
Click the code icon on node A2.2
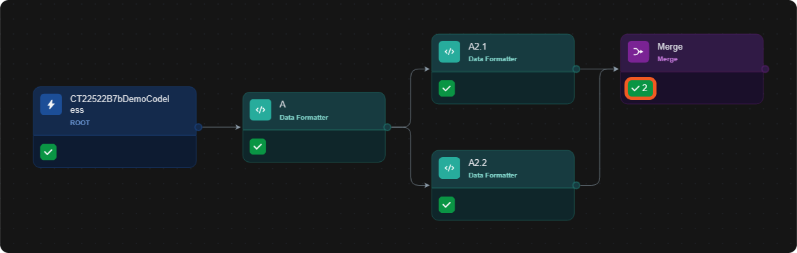tap(449, 168)
